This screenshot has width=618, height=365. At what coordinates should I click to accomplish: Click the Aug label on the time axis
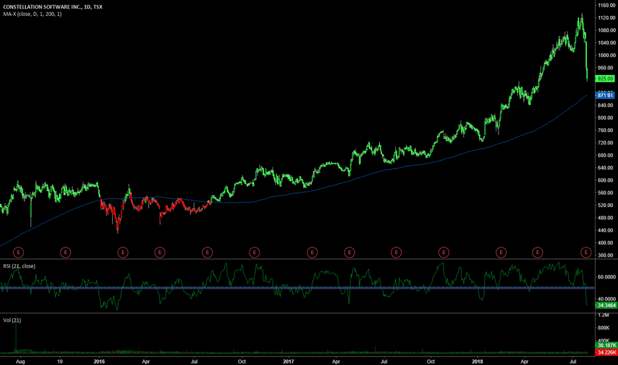pyautogui.click(x=21, y=362)
